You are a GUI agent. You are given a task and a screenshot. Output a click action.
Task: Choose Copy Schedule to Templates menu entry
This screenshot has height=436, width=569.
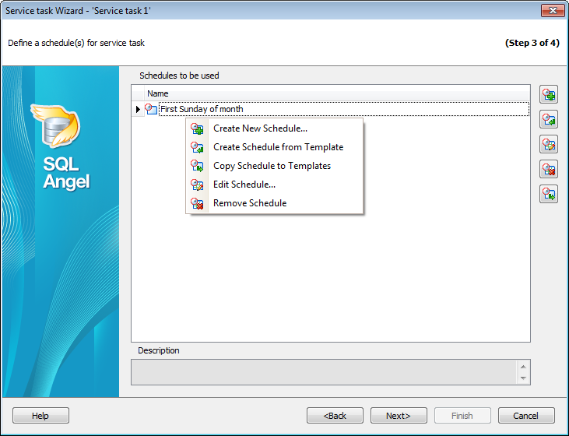coord(274,166)
